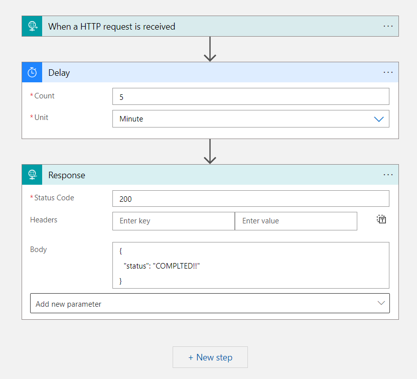Image resolution: width=417 pixels, height=379 pixels.
Task: Click the Status Code label
Action: click(54, 198)
